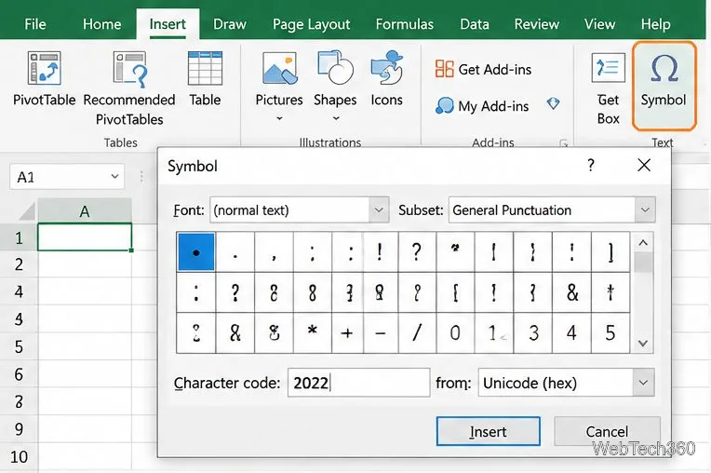The height and width of the screenshot is (473, 711).
Task: Expand the Unicode (hex) from dropdown
Action: point(643,383)
